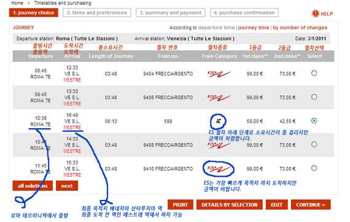Click the IC category icon for train 588
Screen dimensions: 350x222
click(x=219, y=121)
